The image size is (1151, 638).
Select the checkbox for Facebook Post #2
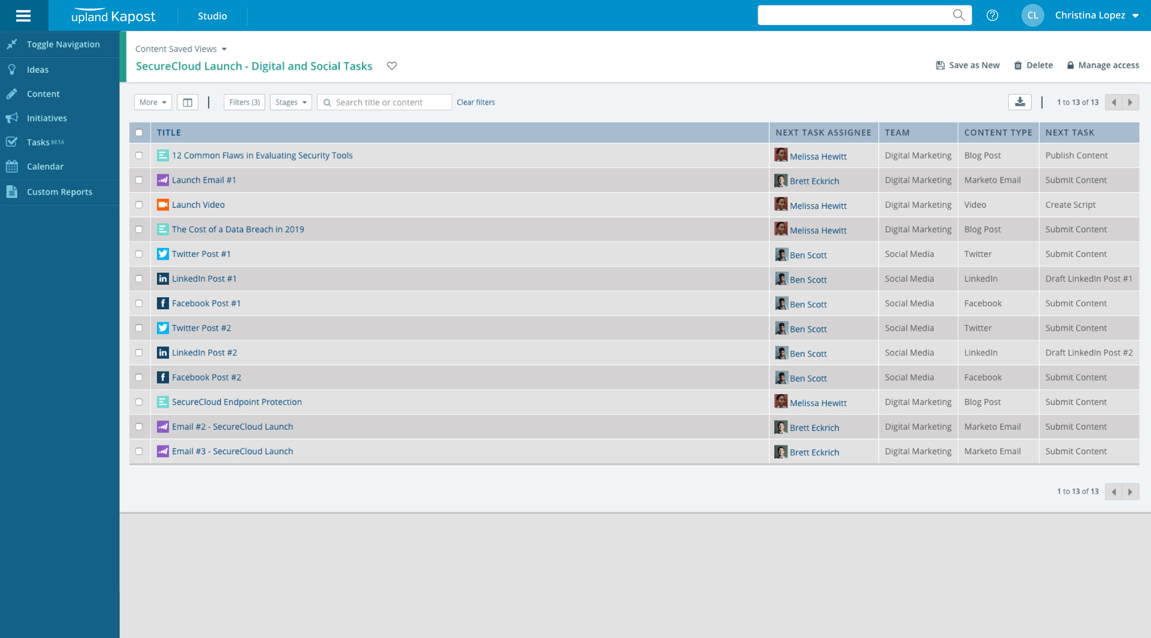click(139, 377)
